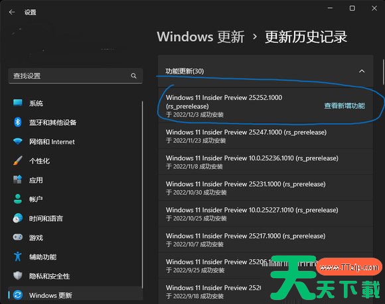Click the back arrow in Settings
Viewport: 385px width, 304px height.
12,12
